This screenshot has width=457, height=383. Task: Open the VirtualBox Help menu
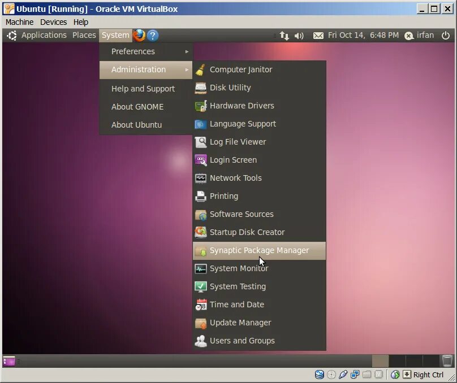click(81, 22)
